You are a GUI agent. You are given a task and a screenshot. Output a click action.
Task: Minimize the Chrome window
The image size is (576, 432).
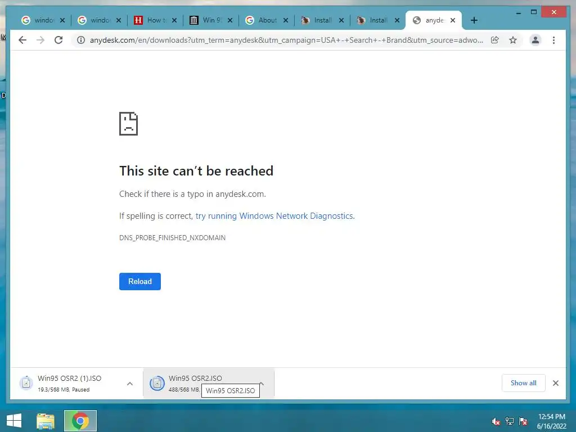tap(518, 12)
